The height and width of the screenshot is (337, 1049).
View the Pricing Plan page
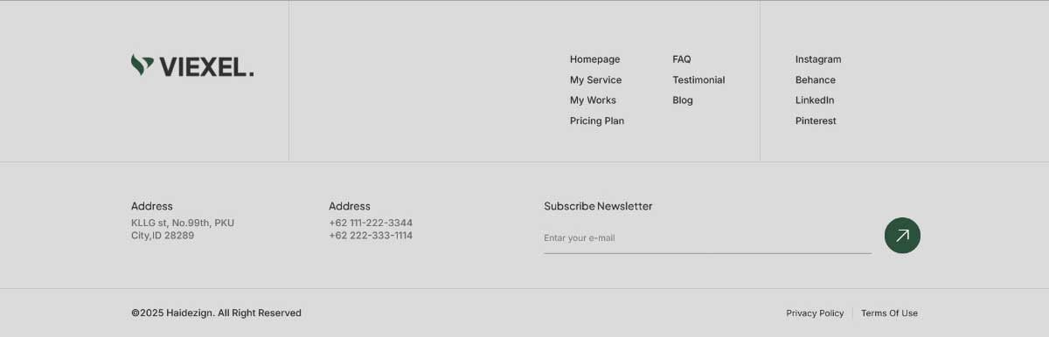[597, 121]
